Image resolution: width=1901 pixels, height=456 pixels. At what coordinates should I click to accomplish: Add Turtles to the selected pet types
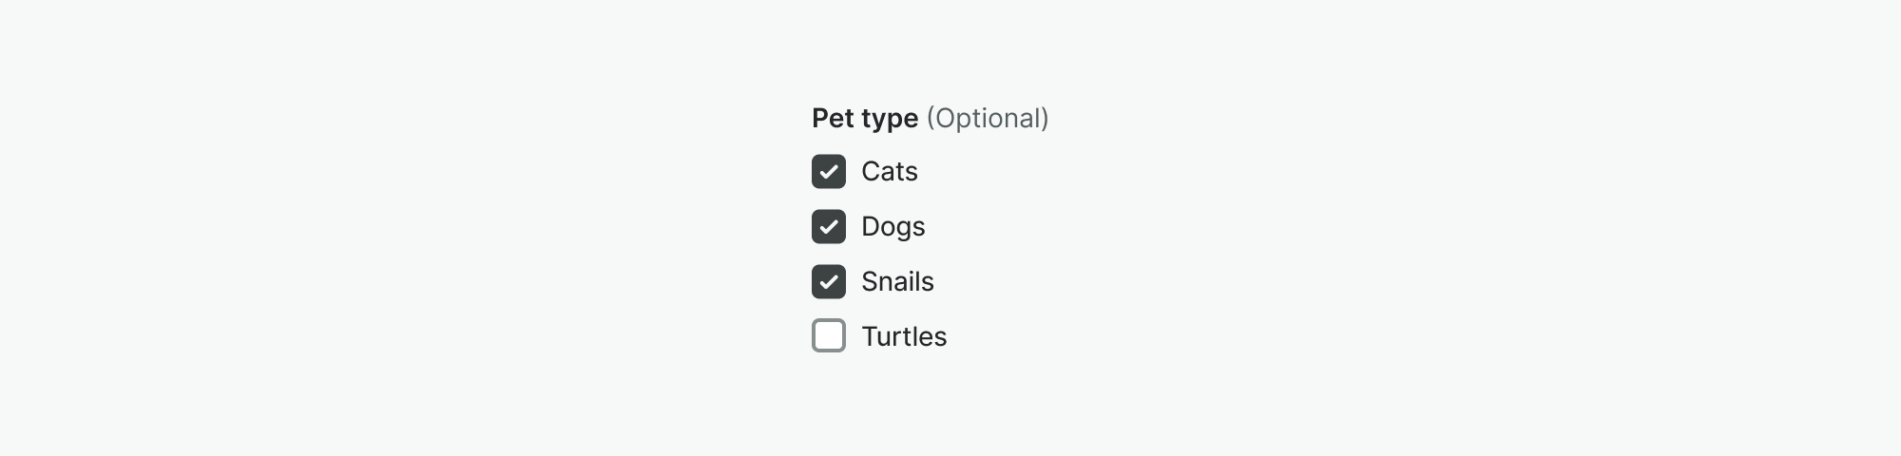(829, 336)
